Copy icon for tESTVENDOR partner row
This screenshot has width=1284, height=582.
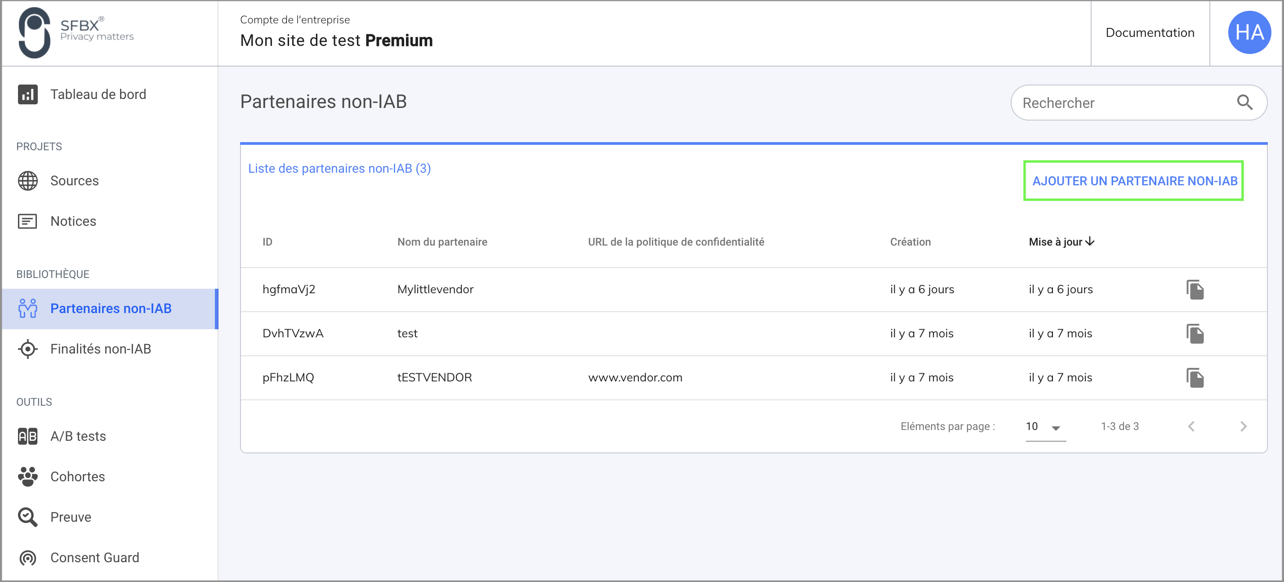[1194, 377]
